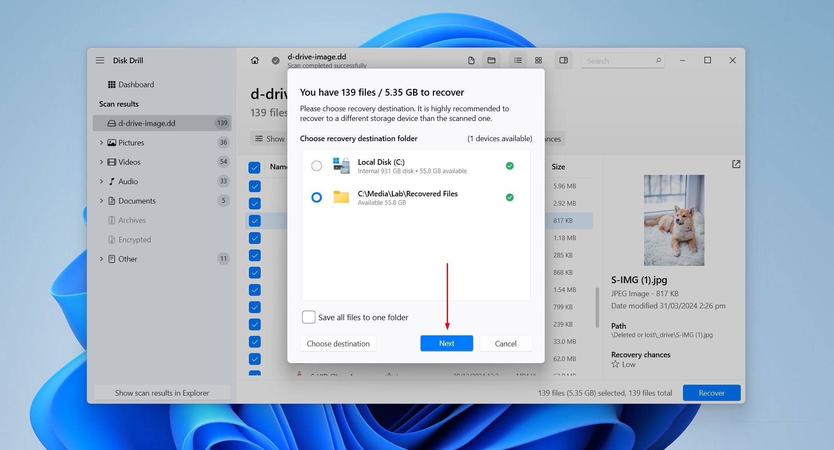Click the scan completed checkmark status icon
The image size is (834, 450).
(275, 61)
